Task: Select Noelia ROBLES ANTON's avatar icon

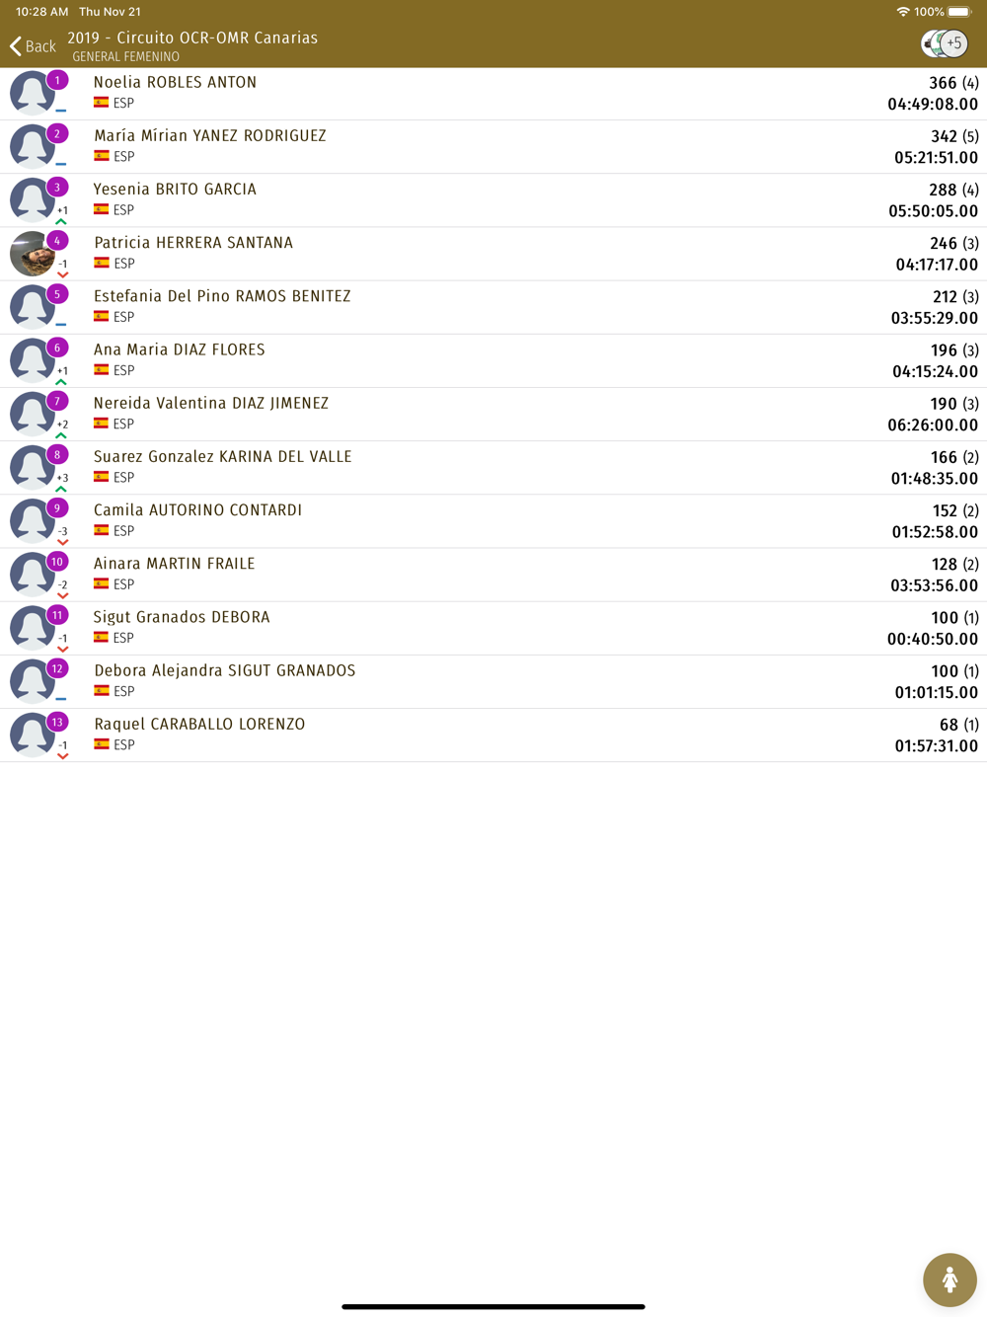Action: click(32, 94)
